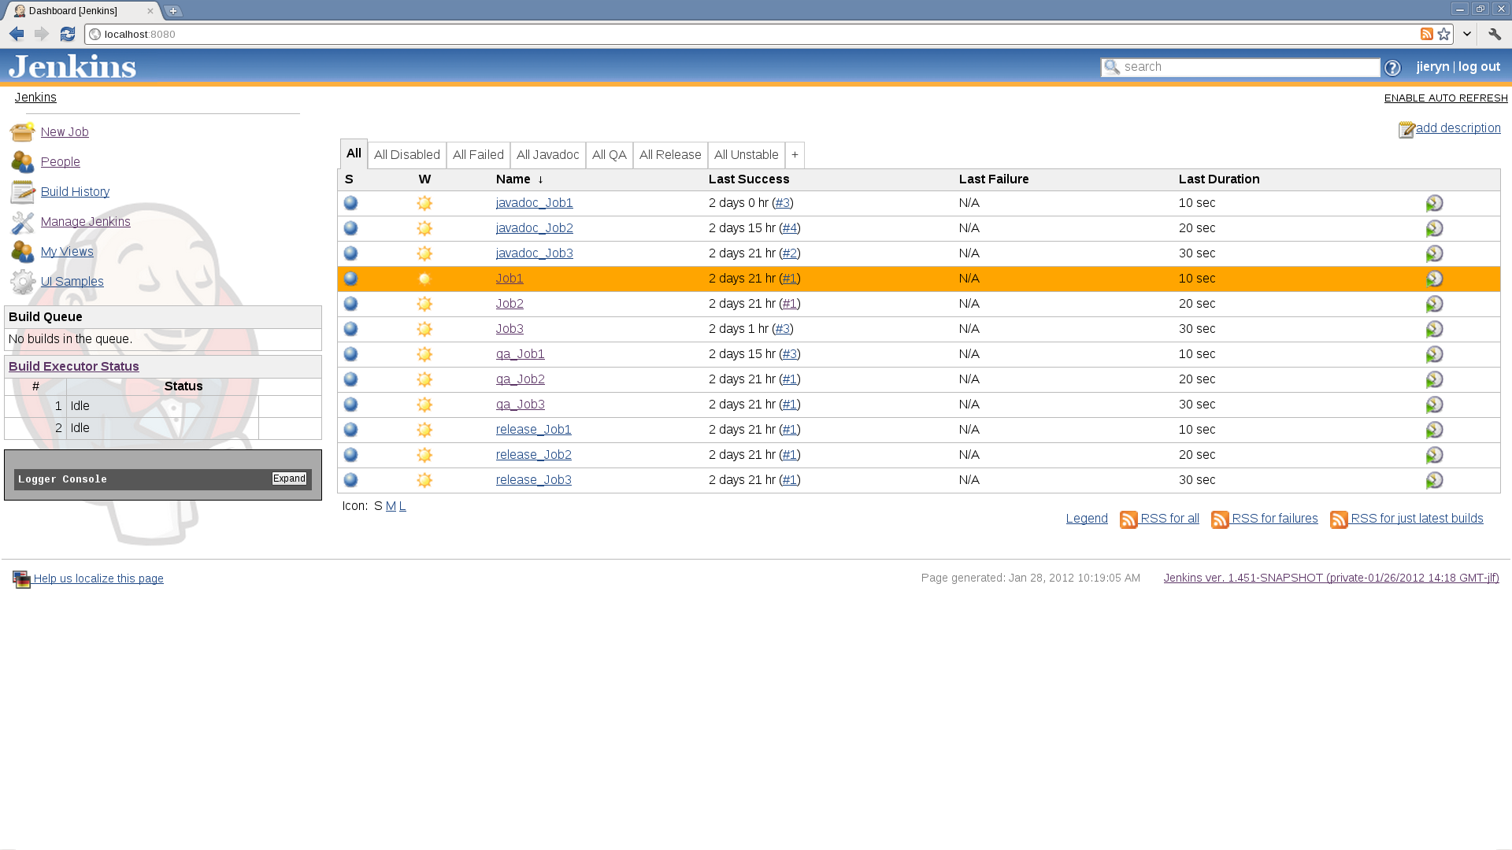Sort the jobs by Name column header
Screen dimensions: 1512x850
[x=513, y=179]
